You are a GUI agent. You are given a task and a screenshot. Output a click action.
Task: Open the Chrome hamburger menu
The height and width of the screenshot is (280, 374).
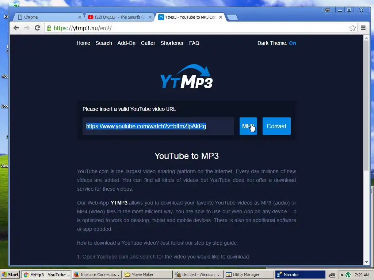point(363,28)
